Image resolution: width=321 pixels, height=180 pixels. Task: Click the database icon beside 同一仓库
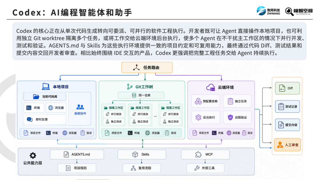pos(134,95)
